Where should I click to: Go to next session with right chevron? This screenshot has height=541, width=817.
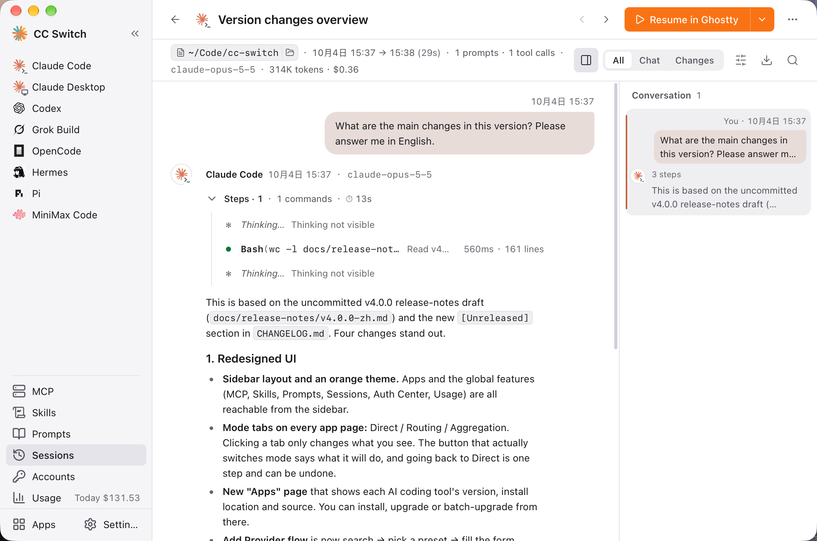pos(606,19)
